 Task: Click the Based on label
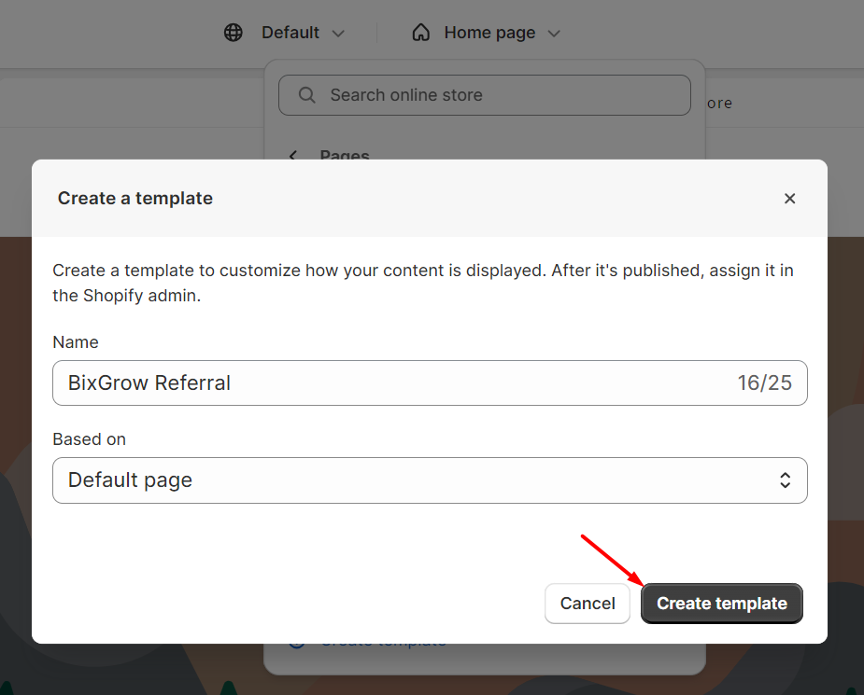[x=89, y=439]
